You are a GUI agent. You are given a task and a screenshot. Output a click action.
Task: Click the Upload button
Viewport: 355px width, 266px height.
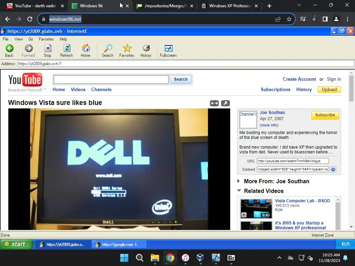pyautogui.click(x=329, y=90)
